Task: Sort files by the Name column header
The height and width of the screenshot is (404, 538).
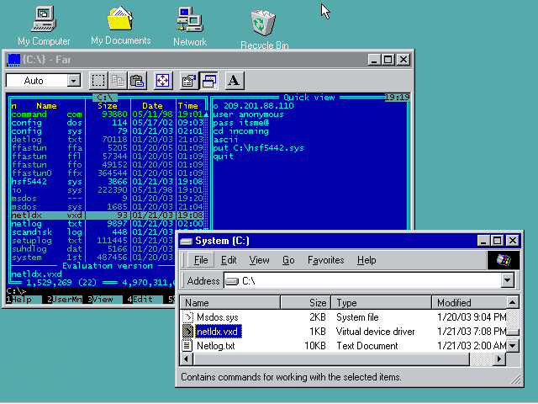Action: coord(230,303)
